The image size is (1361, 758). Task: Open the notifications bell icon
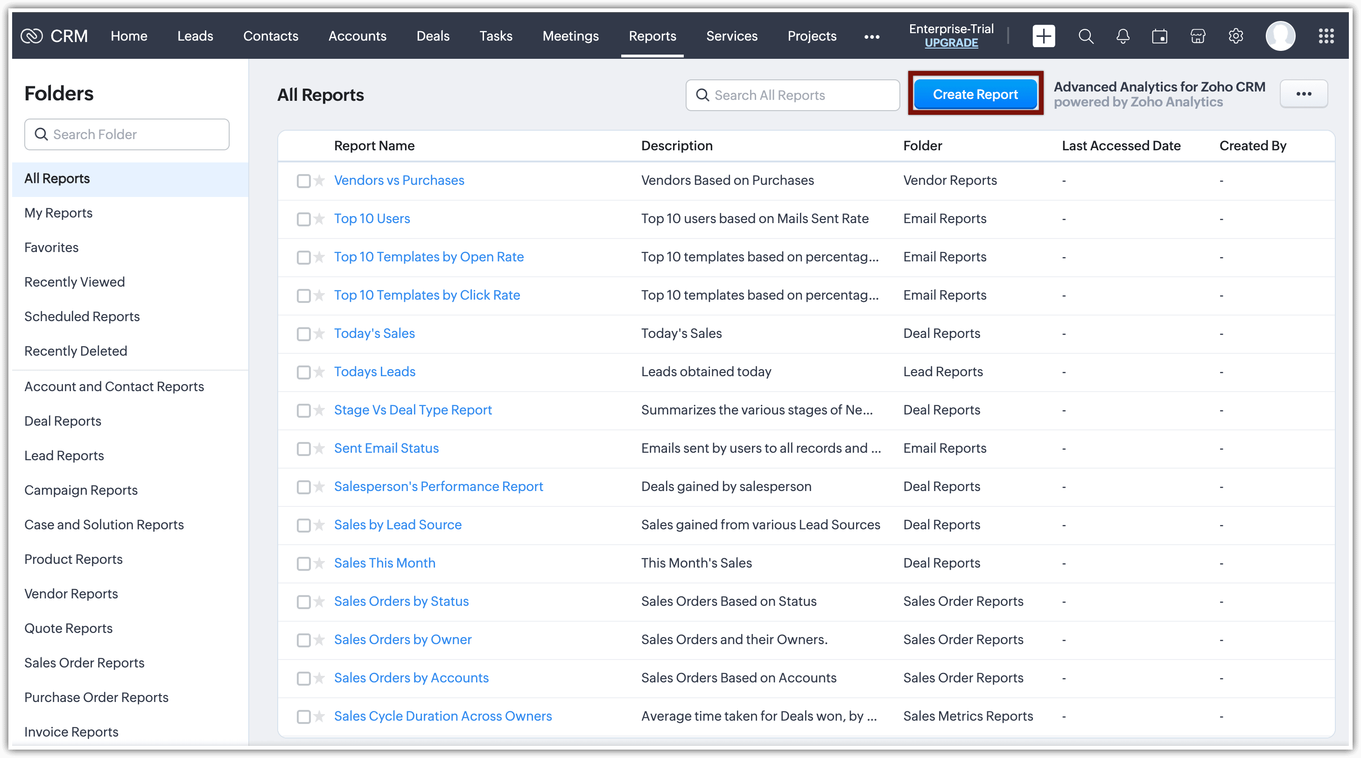[x=1122, y=36]
